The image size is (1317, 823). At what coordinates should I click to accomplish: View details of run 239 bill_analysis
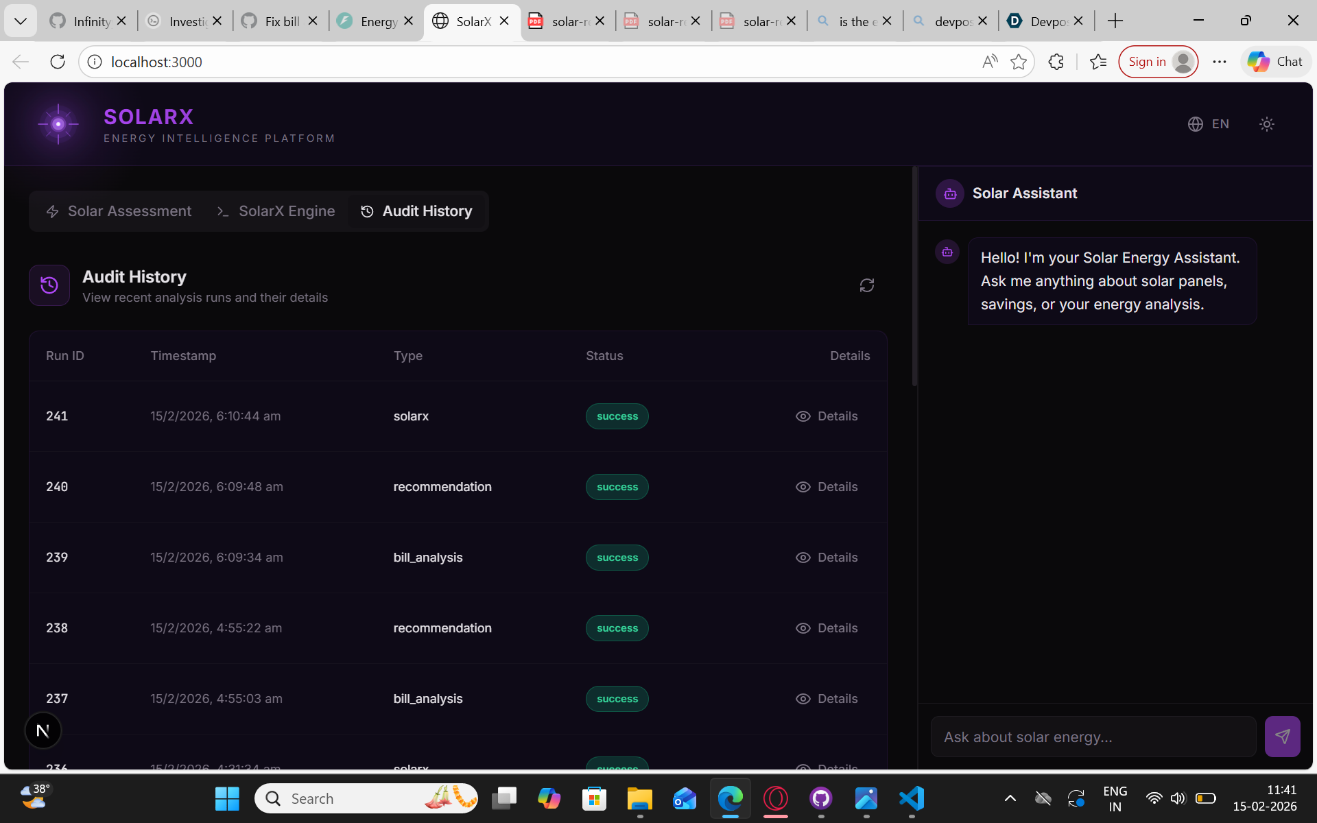coord(827,558)
